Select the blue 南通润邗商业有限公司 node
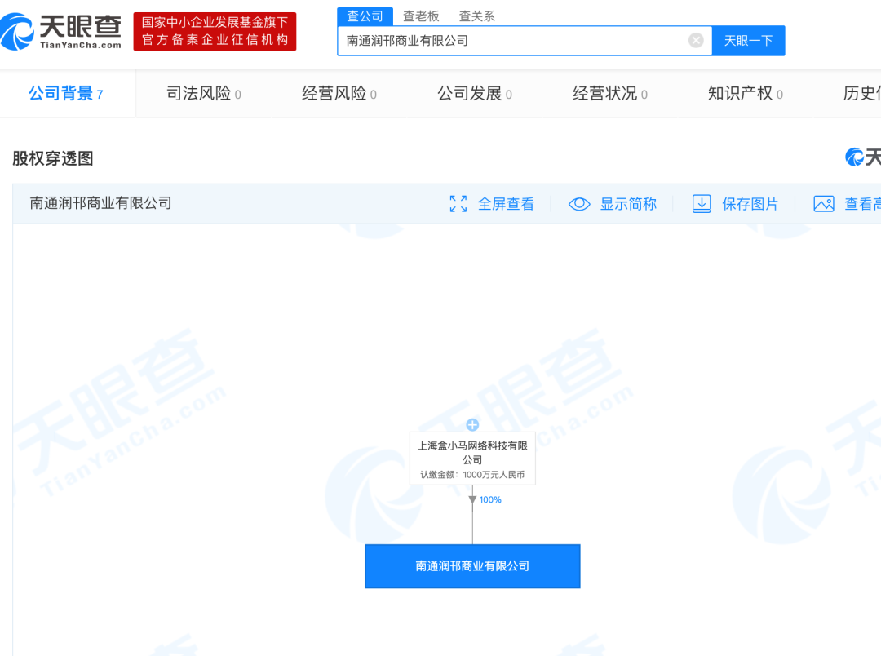The image size is (881, 656). coord(472,566)
